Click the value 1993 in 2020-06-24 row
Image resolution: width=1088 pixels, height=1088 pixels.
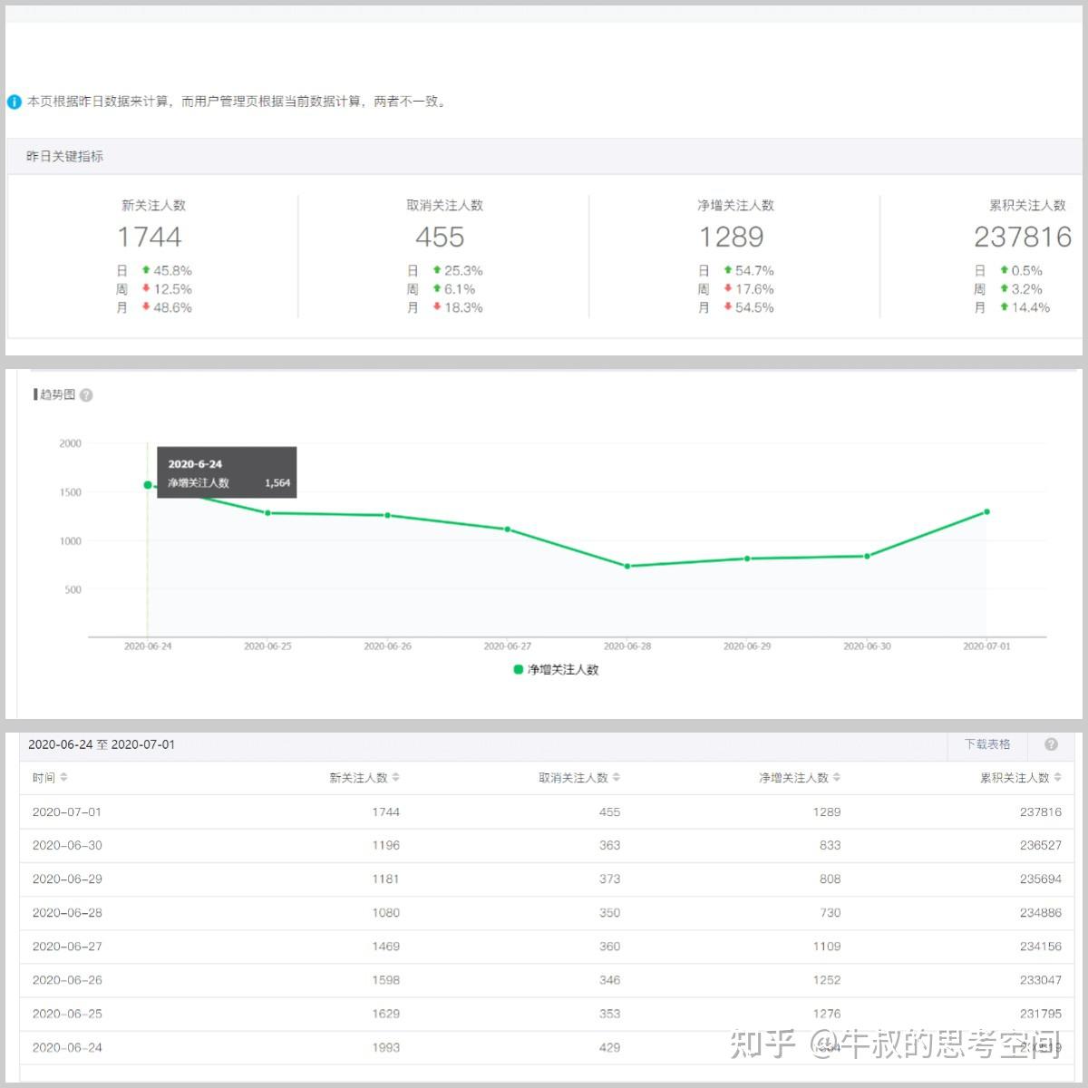(385, 1047)
